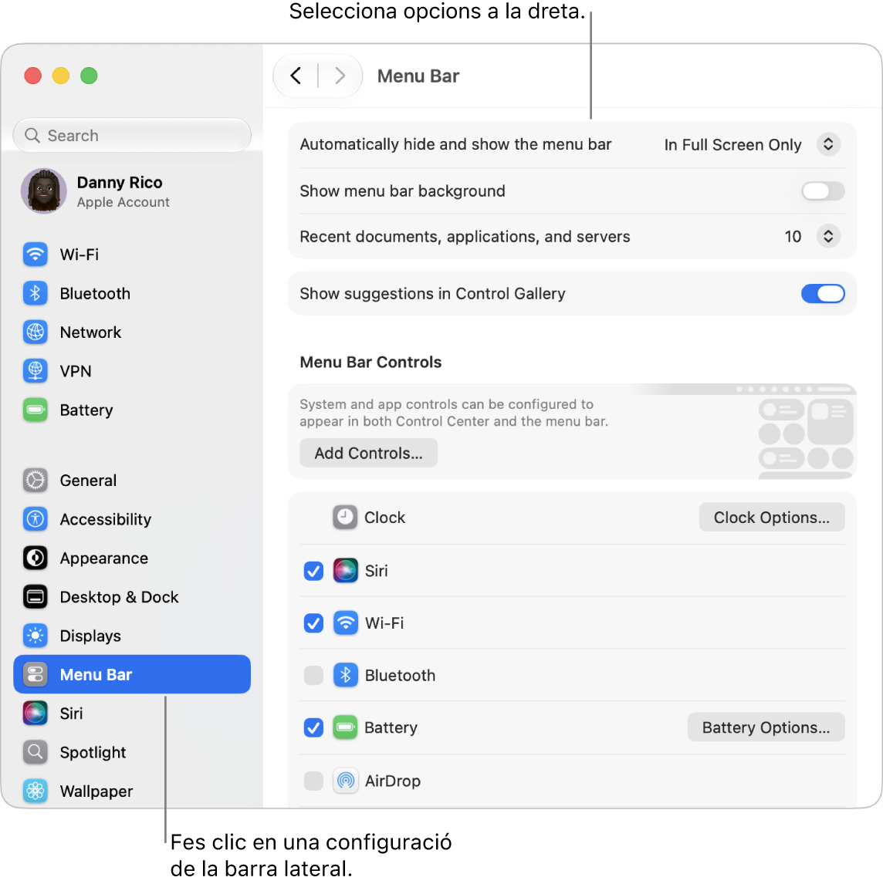Select the Bluetooth sidebar icon
This screenshot has height=884, width=883.
(35, 293)
